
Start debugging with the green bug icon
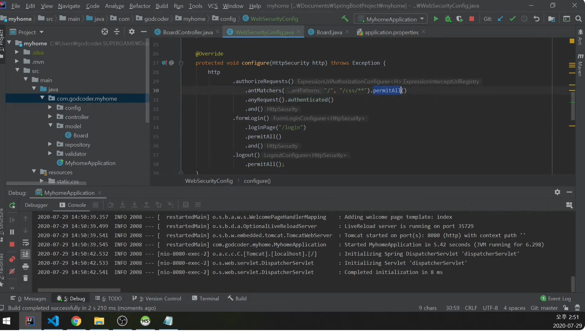pyautogui.click(x=448, y=19)
